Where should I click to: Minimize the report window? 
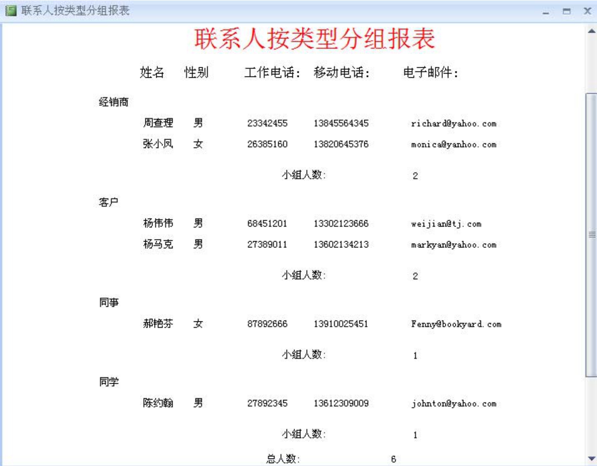coord(546,11)
